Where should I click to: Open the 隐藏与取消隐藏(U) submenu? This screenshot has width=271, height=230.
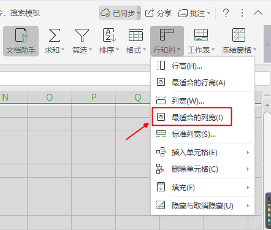202,205
